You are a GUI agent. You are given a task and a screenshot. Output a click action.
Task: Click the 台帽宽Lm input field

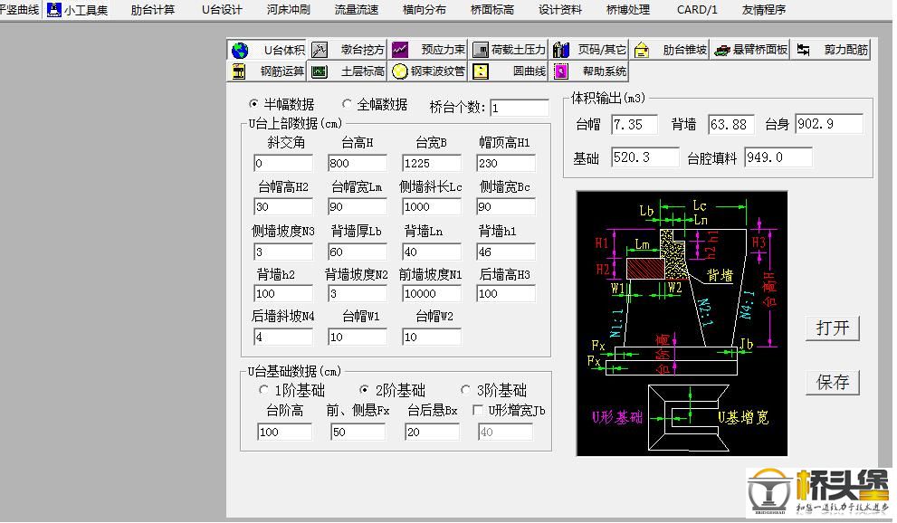tap(358, 206)
